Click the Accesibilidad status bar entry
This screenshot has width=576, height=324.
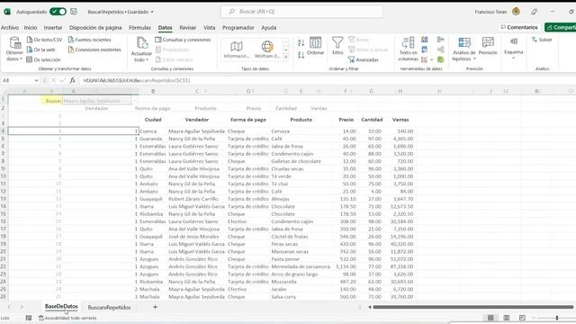pyautogui.click(x=67, y=318)
